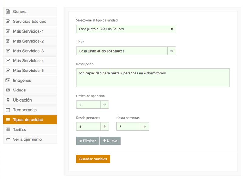Click the house icon beside Título field
243x179 pixels.
[x=172, y=51]
